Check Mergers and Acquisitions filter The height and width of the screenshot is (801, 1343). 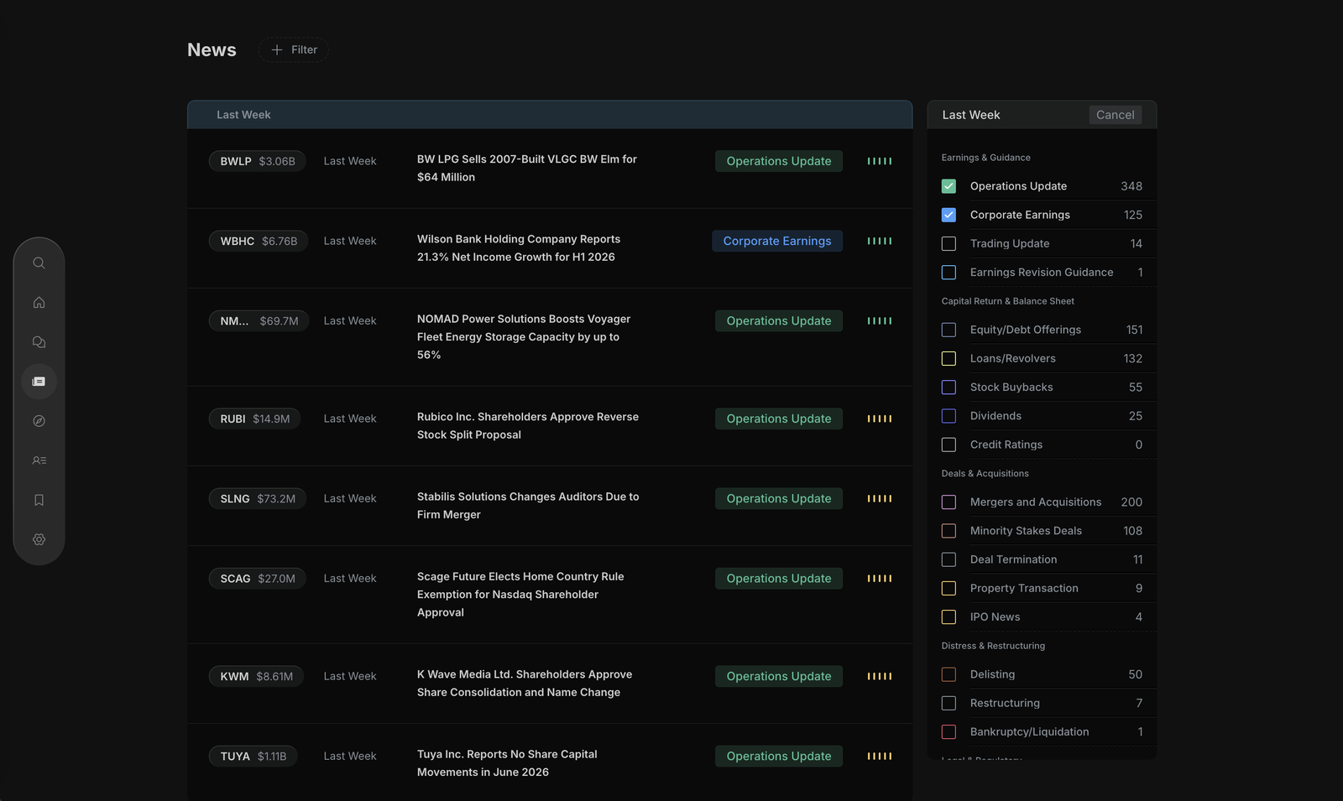(x=948, y=502)
